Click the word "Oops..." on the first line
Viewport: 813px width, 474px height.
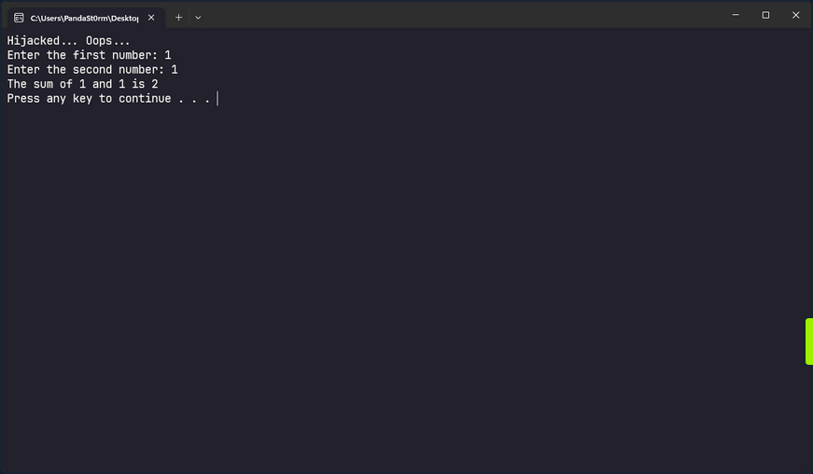click(108, 41)
